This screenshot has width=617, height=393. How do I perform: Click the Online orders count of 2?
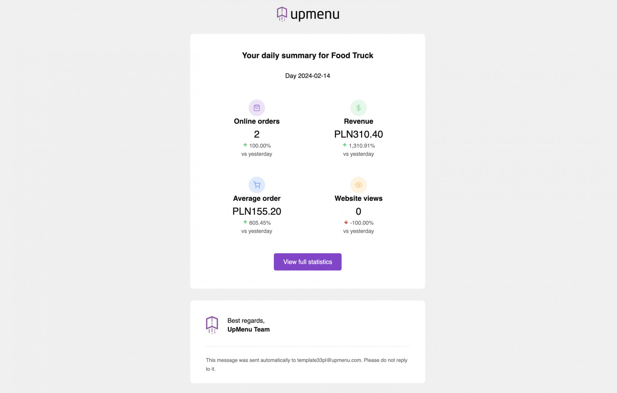coord(256,134)
